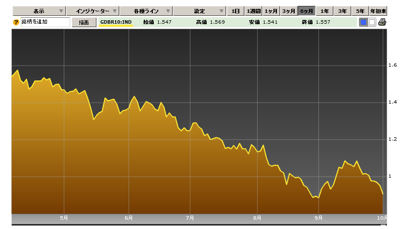Open the 表示 dropdown menu
Screen dimensions: 404x229
(39, 11)
